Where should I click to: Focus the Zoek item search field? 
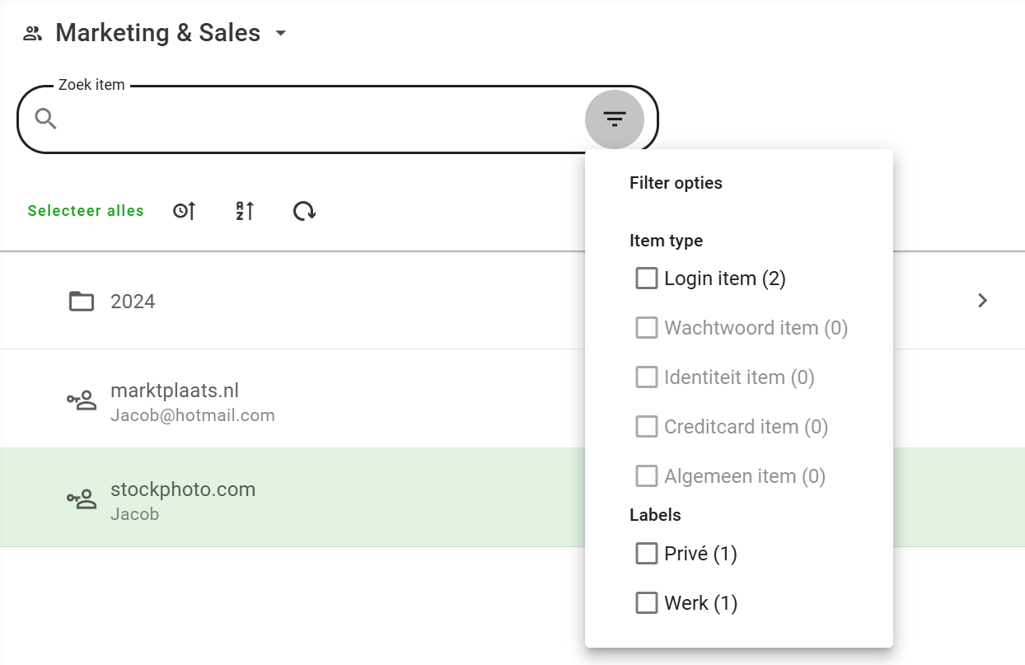coord(313,120)
